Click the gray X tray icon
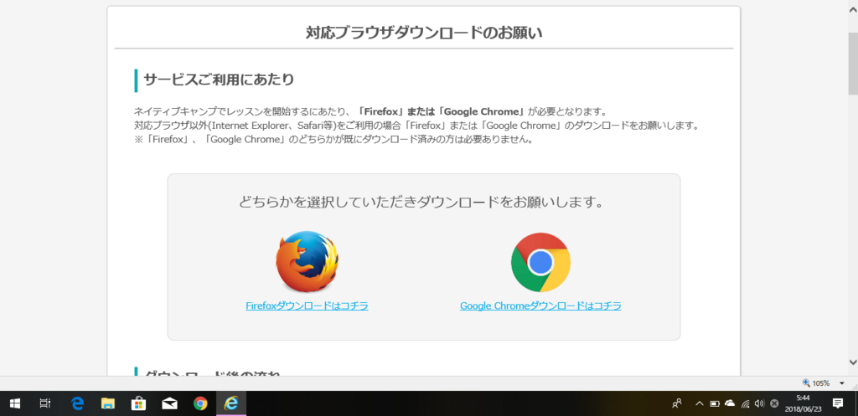The image size is (858, 416). pos(773,404)
